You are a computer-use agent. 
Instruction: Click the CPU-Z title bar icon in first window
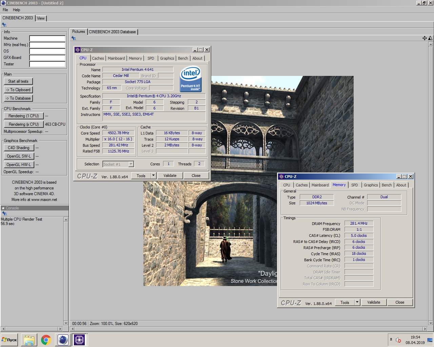point(77,50)
